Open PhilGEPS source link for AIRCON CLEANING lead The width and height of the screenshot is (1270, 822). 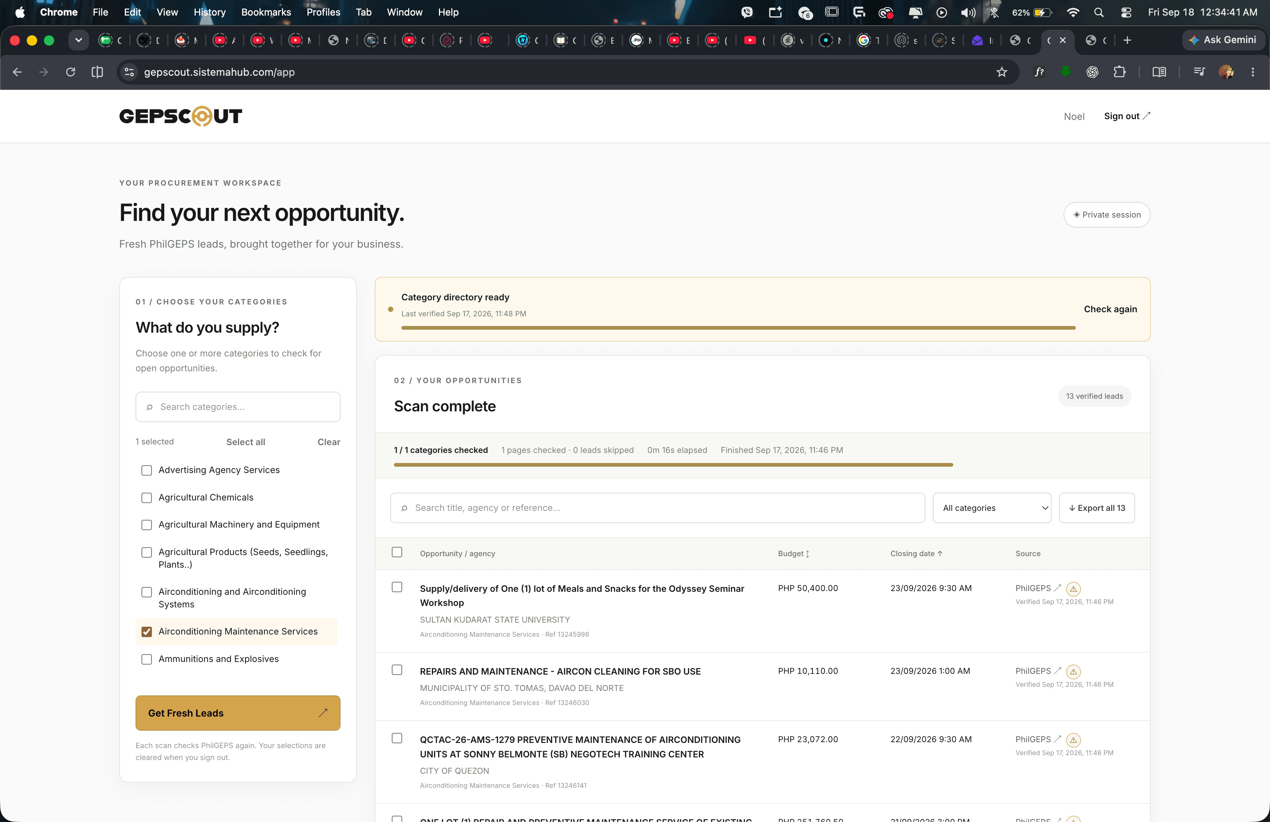(1038, 671)
